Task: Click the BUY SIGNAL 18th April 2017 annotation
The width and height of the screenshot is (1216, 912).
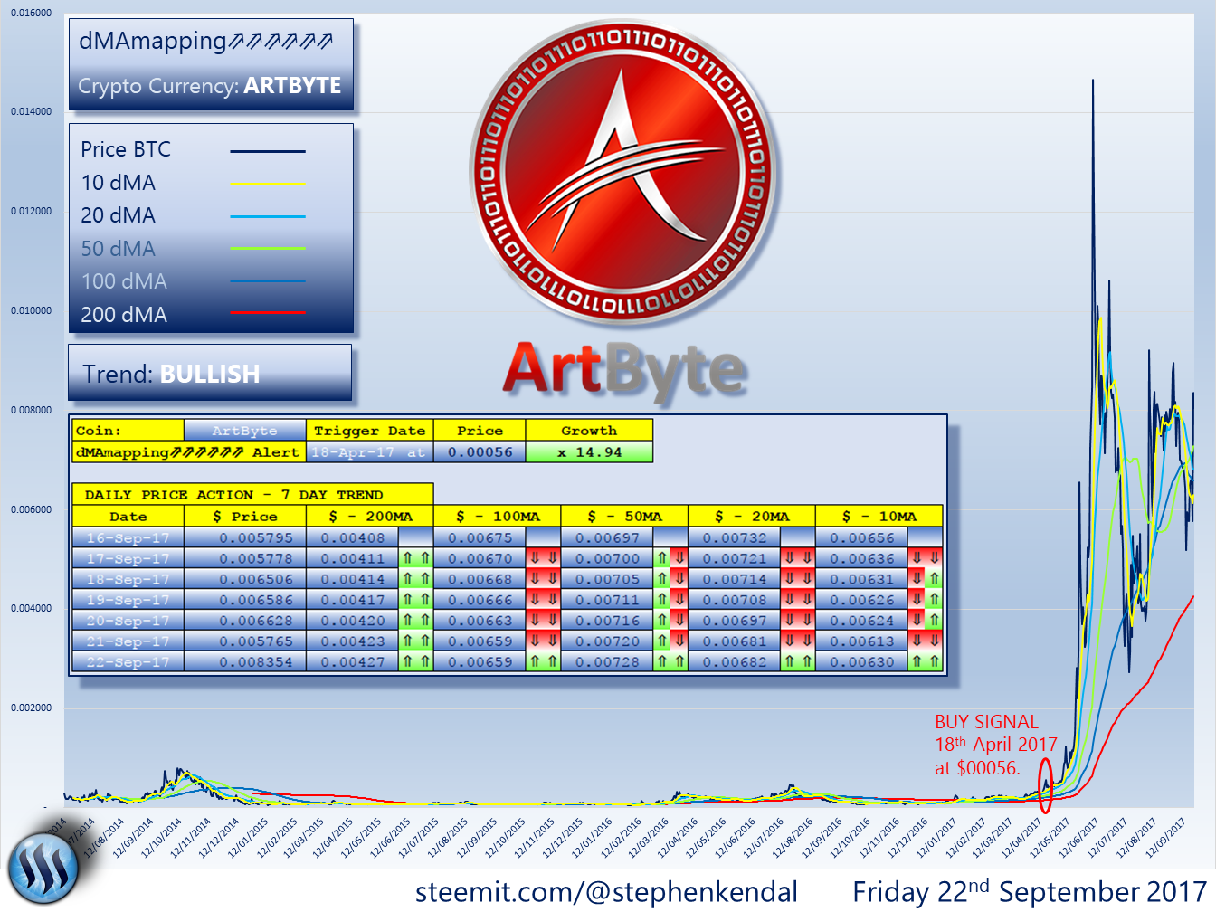Action: coord(995,745)
